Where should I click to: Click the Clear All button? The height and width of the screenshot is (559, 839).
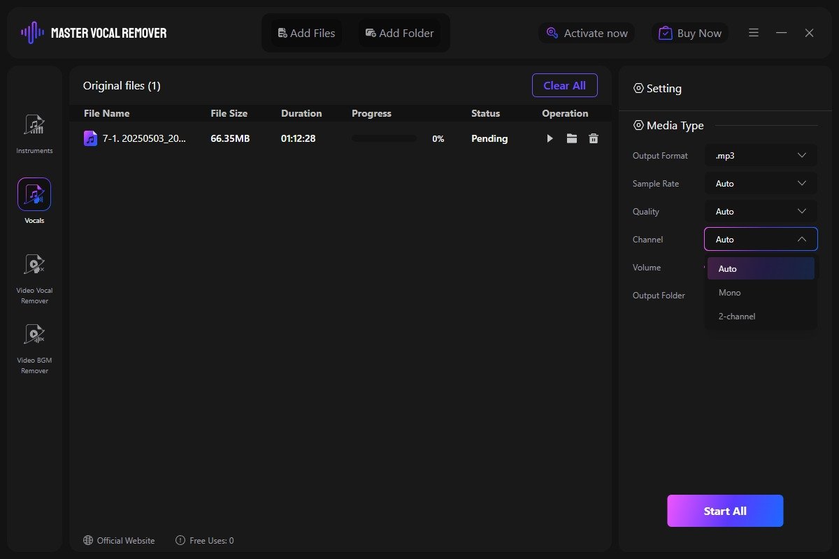564,85
